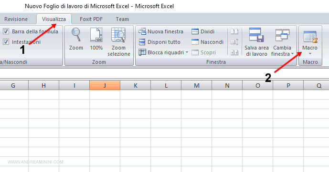Click the Dividi window split button

click(203, 31)
